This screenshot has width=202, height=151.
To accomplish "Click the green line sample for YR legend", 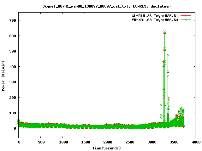I will coord(186,20).
